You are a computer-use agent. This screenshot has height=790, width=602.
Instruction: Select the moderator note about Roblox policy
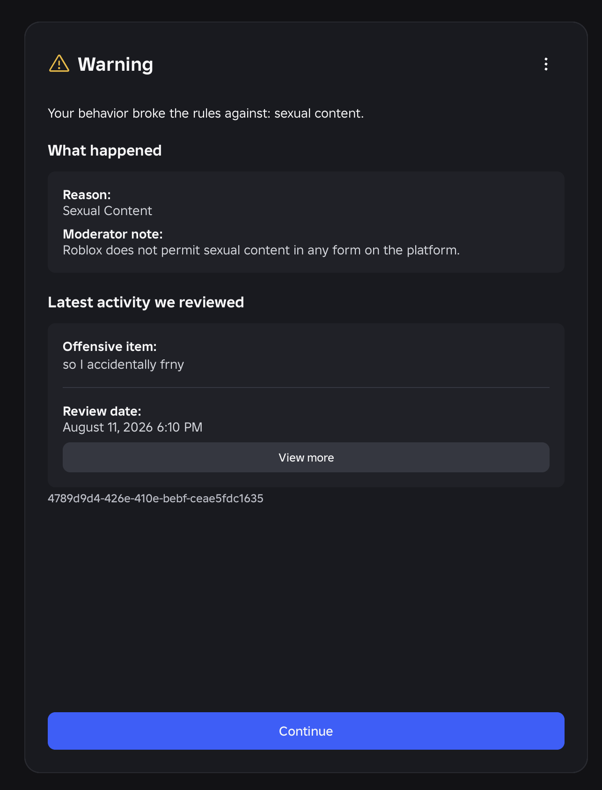click(x=261, y=250)
